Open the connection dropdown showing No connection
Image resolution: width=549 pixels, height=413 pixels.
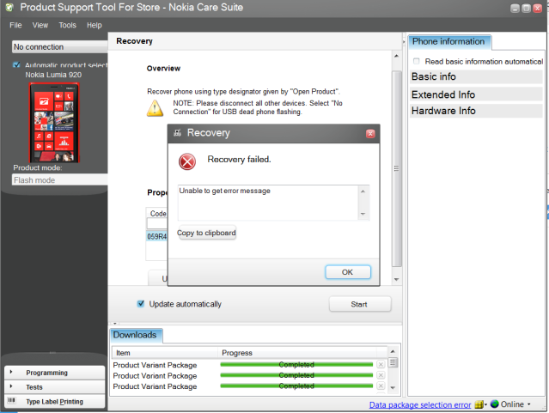[59, 46]
